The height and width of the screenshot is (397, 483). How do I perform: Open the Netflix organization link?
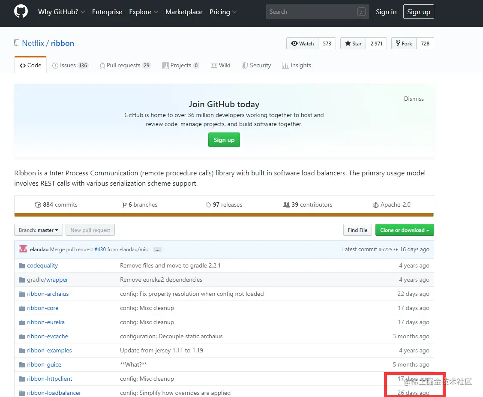tap(33, 43)
